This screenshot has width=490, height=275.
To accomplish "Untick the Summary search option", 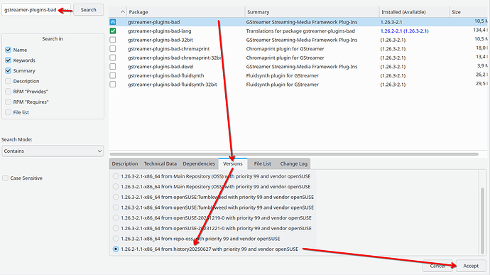I will (8, 71).
